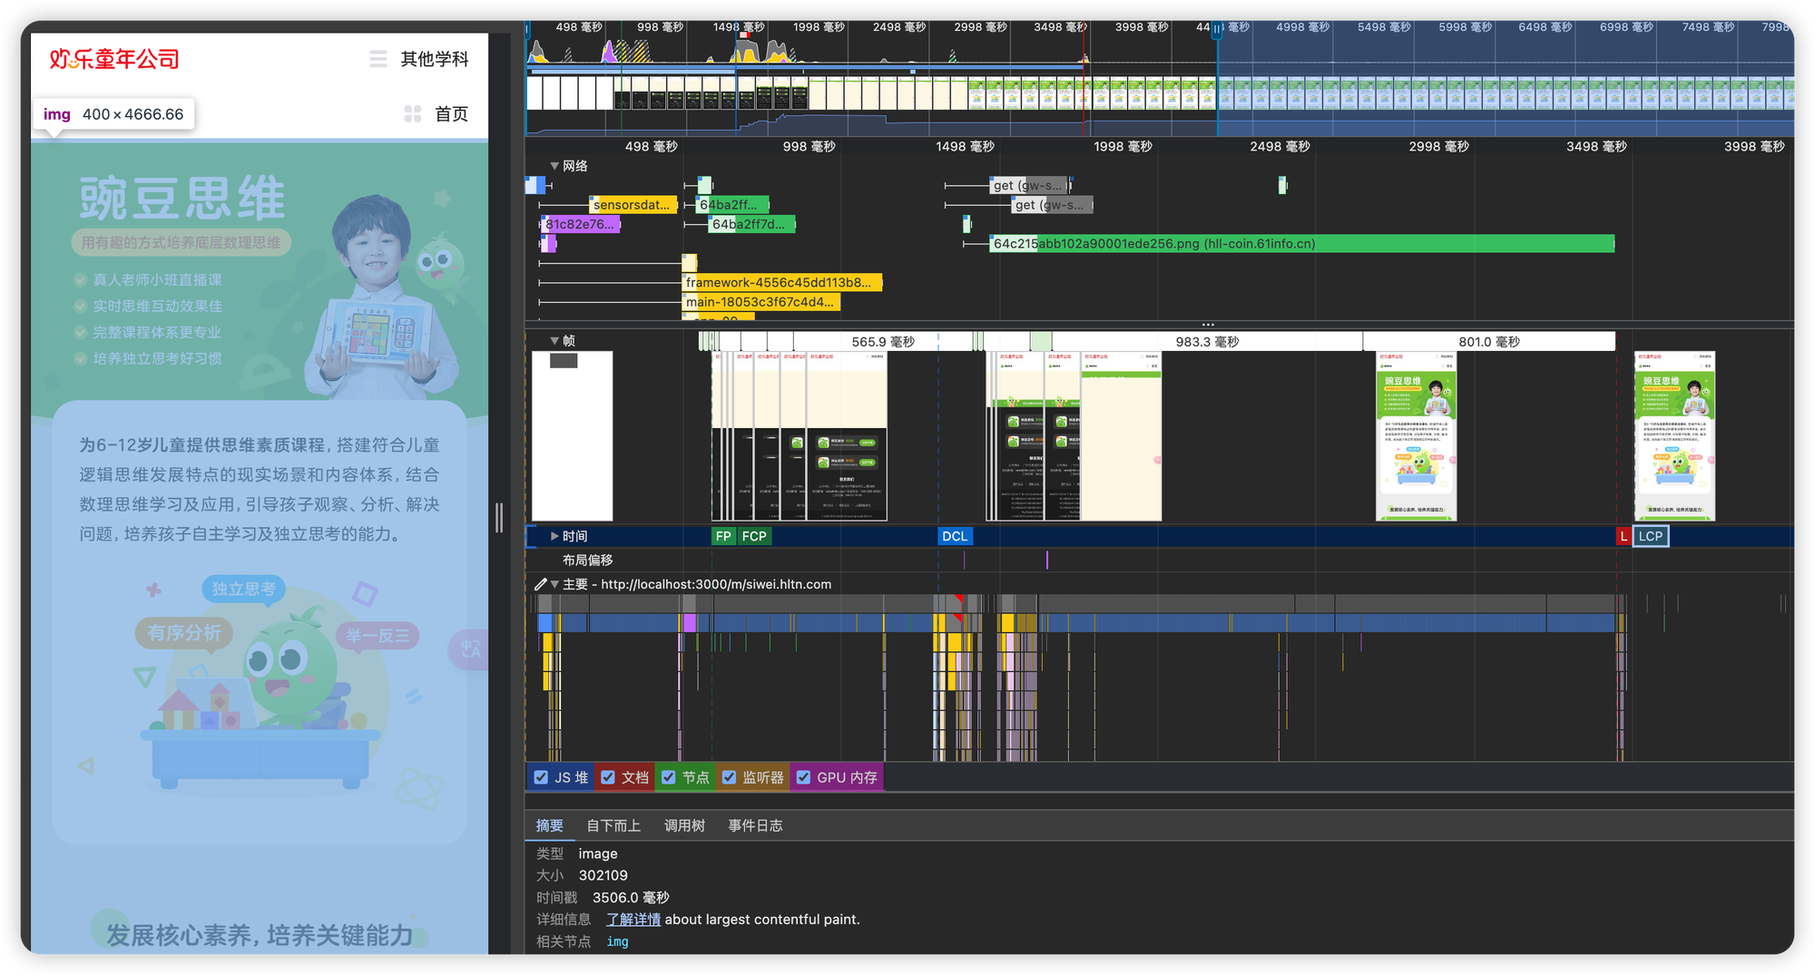Select the red L load marker
1815x975 pixels.
pyautogui.click(x=1624, y=536)
